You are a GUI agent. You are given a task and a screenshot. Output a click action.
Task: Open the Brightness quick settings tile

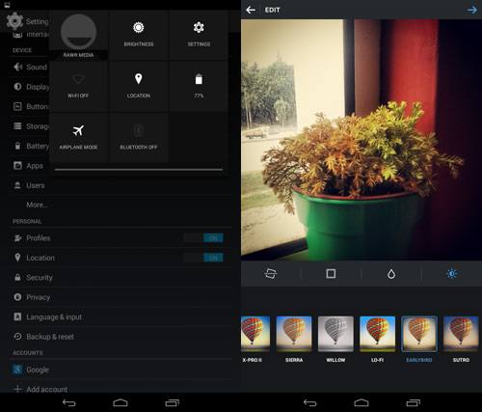click(139, 35)
